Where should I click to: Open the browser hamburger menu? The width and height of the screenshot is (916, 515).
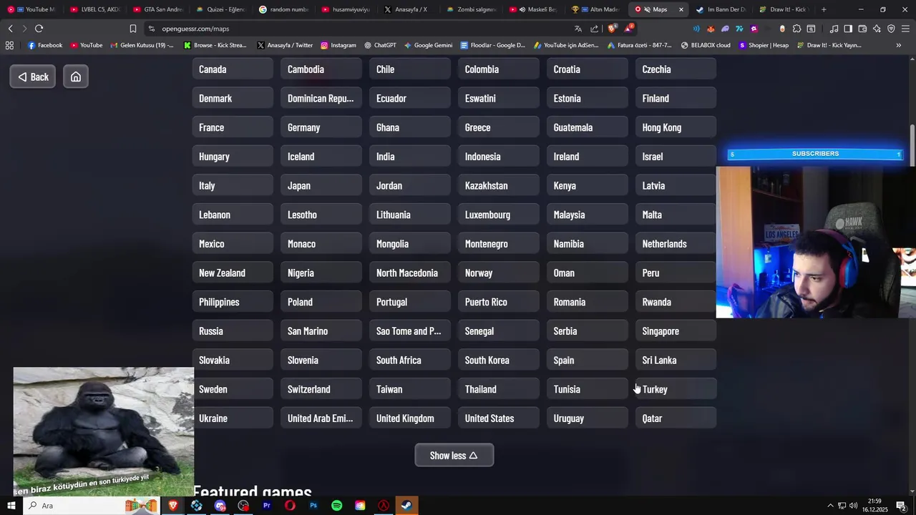[x=905, y=29]
